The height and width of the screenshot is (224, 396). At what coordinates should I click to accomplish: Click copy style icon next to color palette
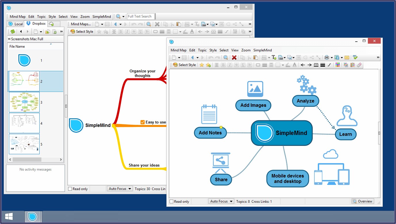coord(346,65)
